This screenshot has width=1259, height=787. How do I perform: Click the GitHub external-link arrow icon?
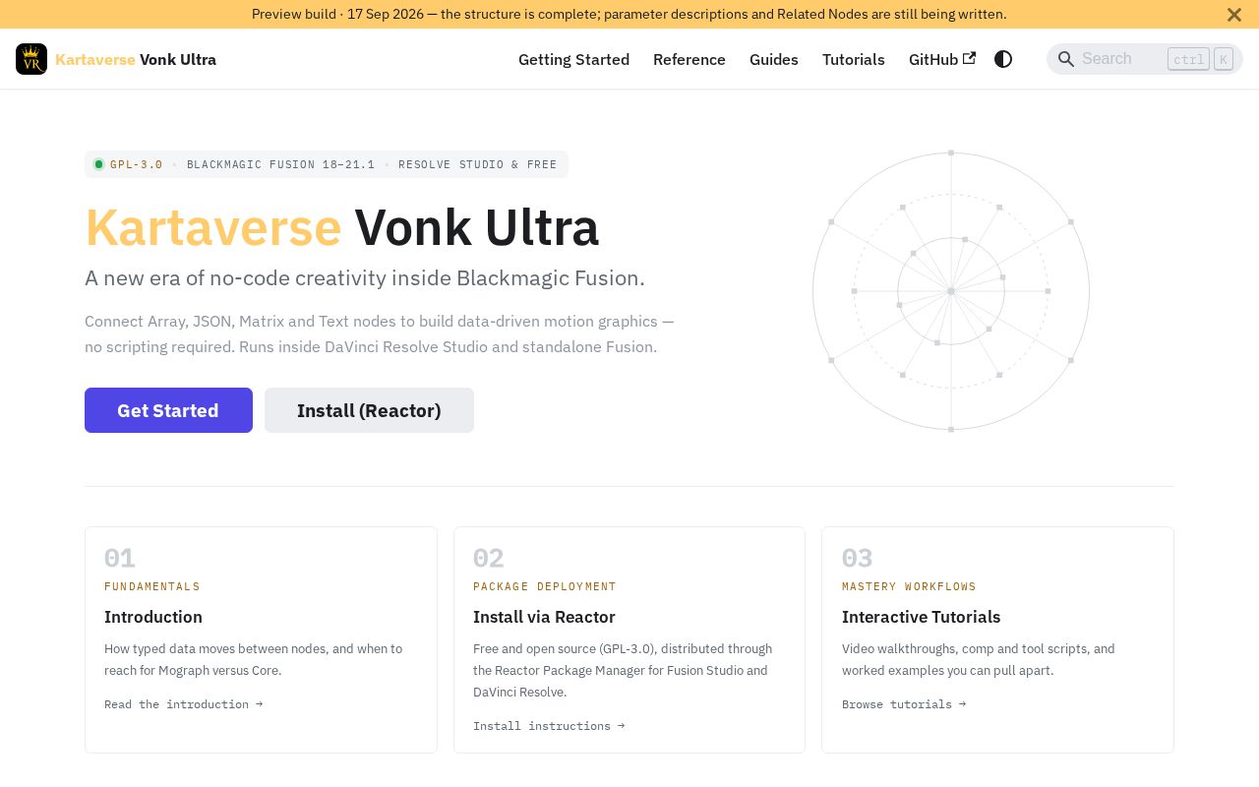coord(969,58)
